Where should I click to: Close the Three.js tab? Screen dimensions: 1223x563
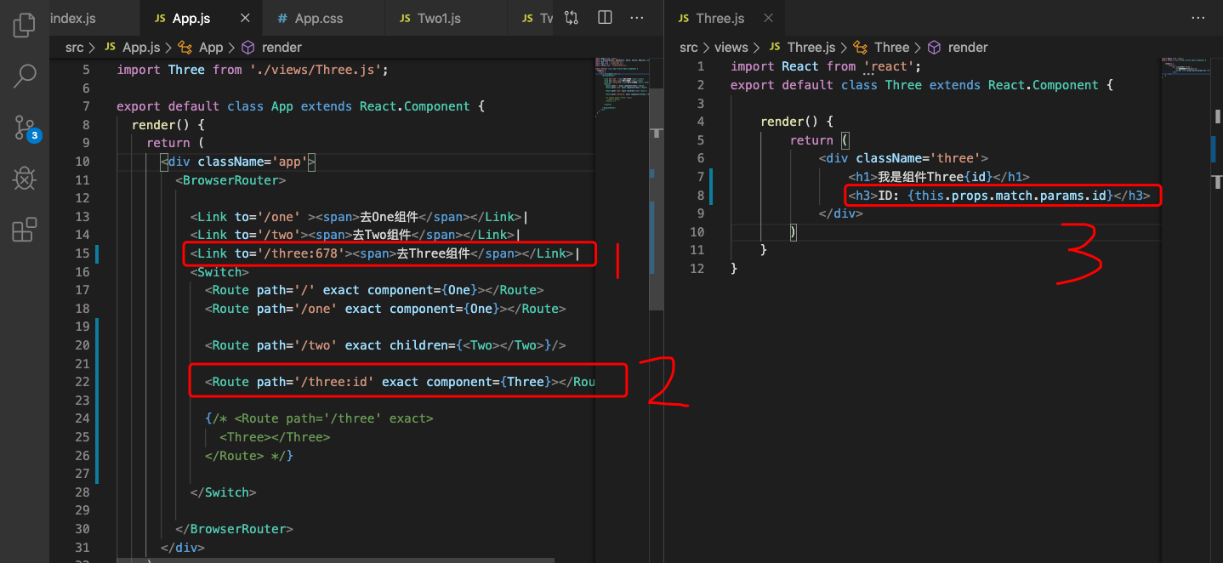(x=768, y=18)
